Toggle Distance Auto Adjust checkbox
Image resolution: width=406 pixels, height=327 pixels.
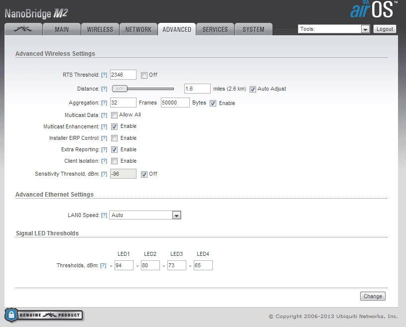pos(253,89)
